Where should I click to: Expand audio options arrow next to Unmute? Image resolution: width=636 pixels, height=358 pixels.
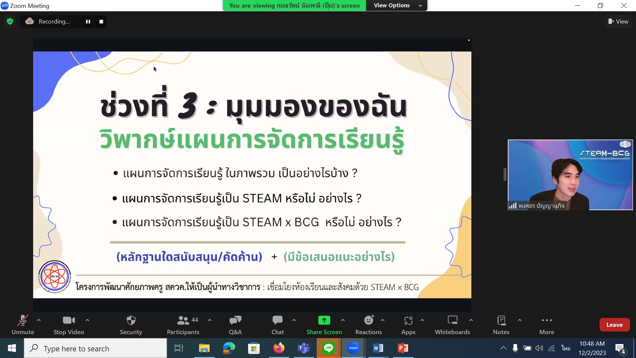pos(39,320)
